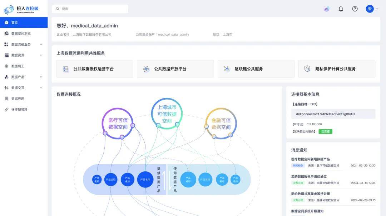This screenshot has width=386, height=216.
Task: Click the search input field at top
Action: [91, 9]
